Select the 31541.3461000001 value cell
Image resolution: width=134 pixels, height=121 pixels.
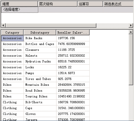click(73, 108)
